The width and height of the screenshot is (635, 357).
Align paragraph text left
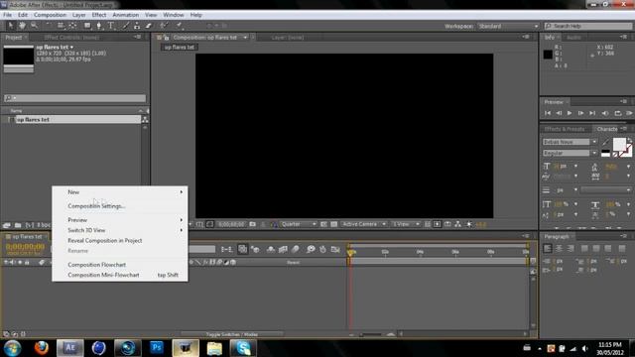pos(547,248)
